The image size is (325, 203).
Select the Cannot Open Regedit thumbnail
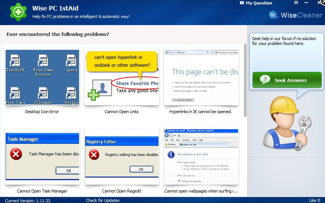tap(122, 157)
